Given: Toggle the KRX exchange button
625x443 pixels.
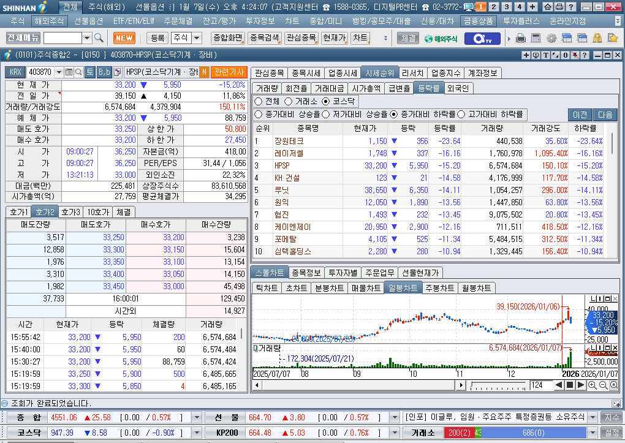Looking at the screenshot, I should pos(15,72).
